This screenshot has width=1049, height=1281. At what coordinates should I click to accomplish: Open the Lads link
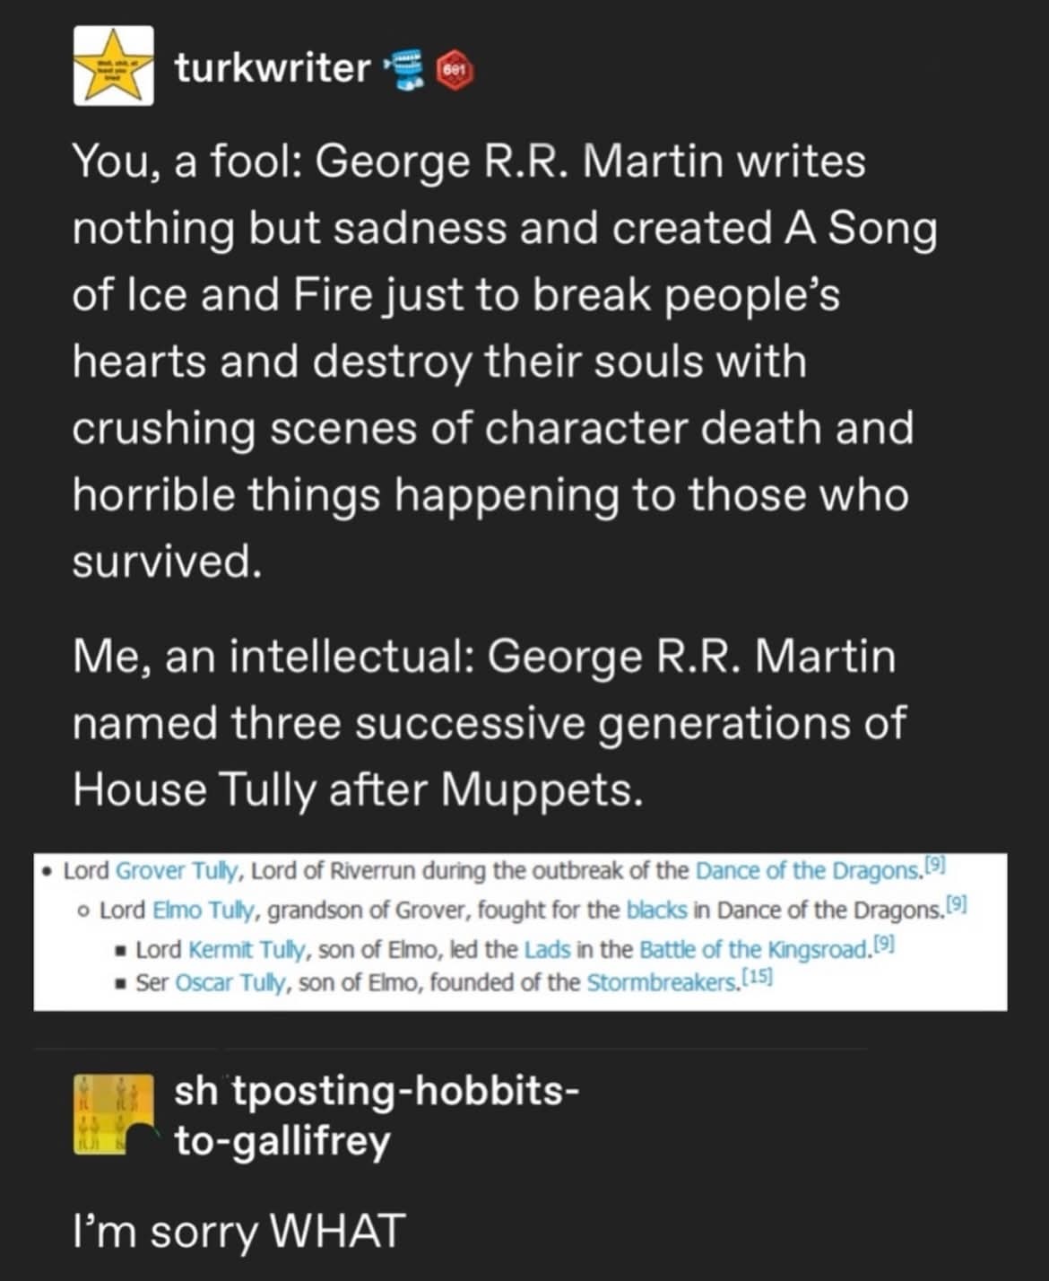coord(547,949)
